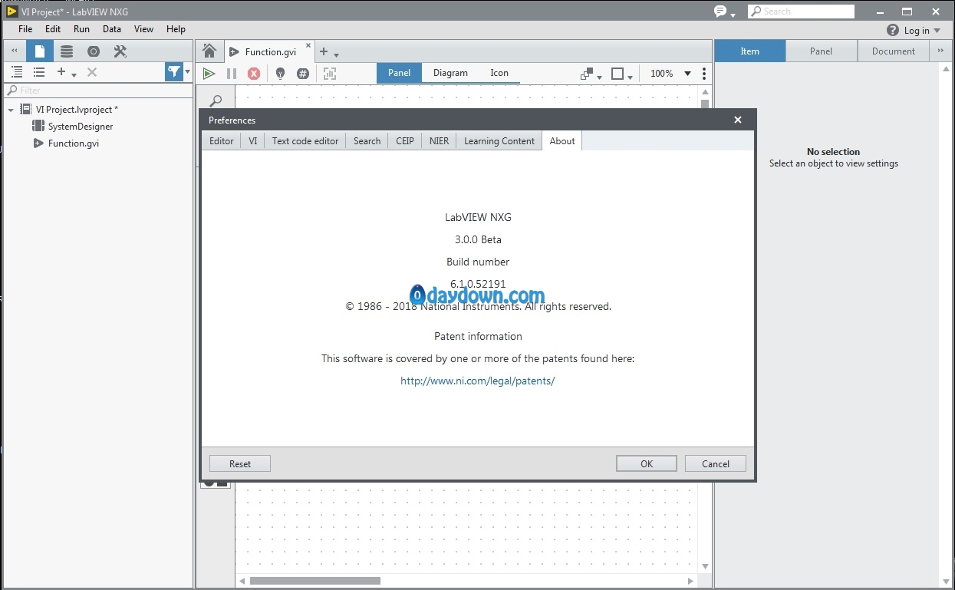
Task: Expand the right pane chevrons
Action: click(x=940, y=51)
